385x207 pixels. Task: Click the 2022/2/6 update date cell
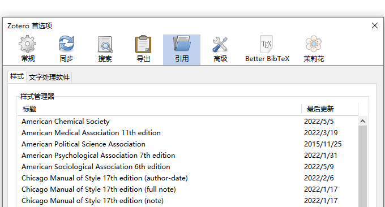pyautogui.click(x=319, y=178)
